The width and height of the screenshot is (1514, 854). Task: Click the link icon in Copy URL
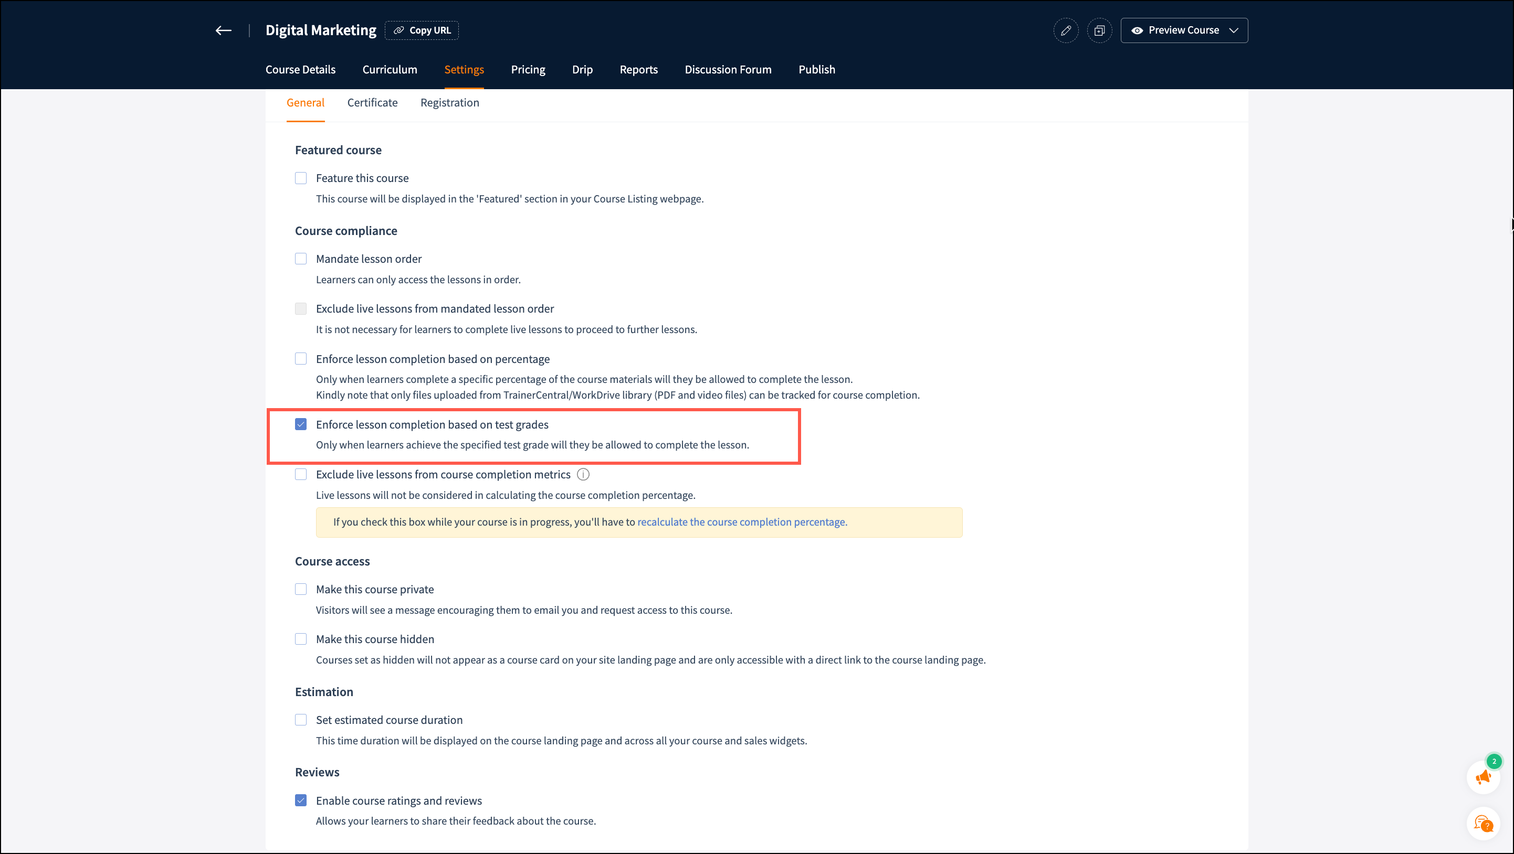pyautogui.click(x=398, y=30)
